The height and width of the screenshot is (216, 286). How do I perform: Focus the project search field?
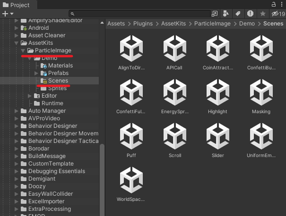pos(139,14)
